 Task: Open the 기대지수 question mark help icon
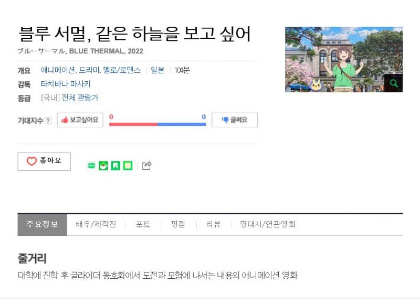click(x=48, y=121)
